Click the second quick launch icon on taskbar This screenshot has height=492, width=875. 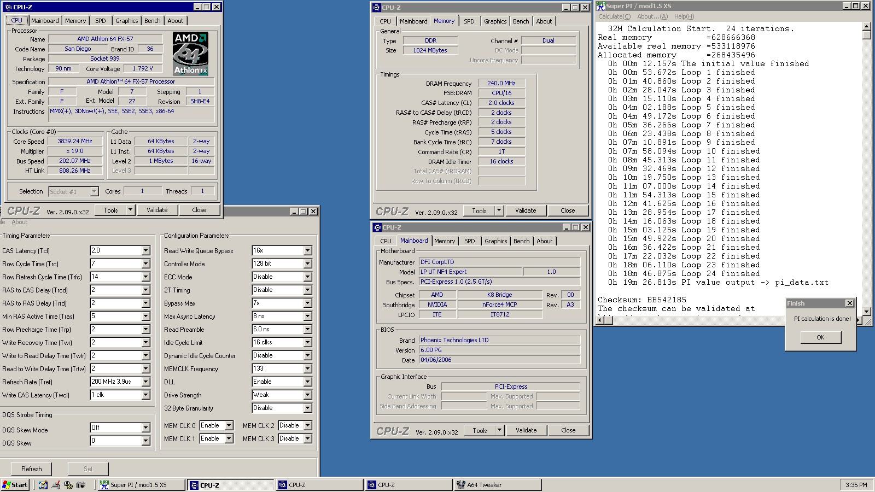pyautogui.click(x=56, y=485)
